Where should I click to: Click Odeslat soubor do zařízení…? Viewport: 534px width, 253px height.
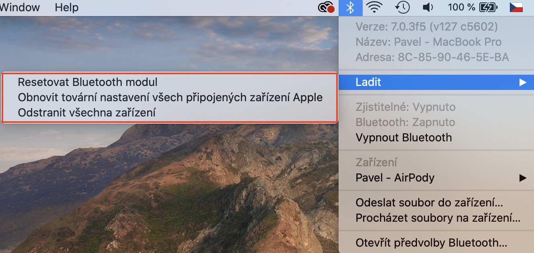point(429,203)
